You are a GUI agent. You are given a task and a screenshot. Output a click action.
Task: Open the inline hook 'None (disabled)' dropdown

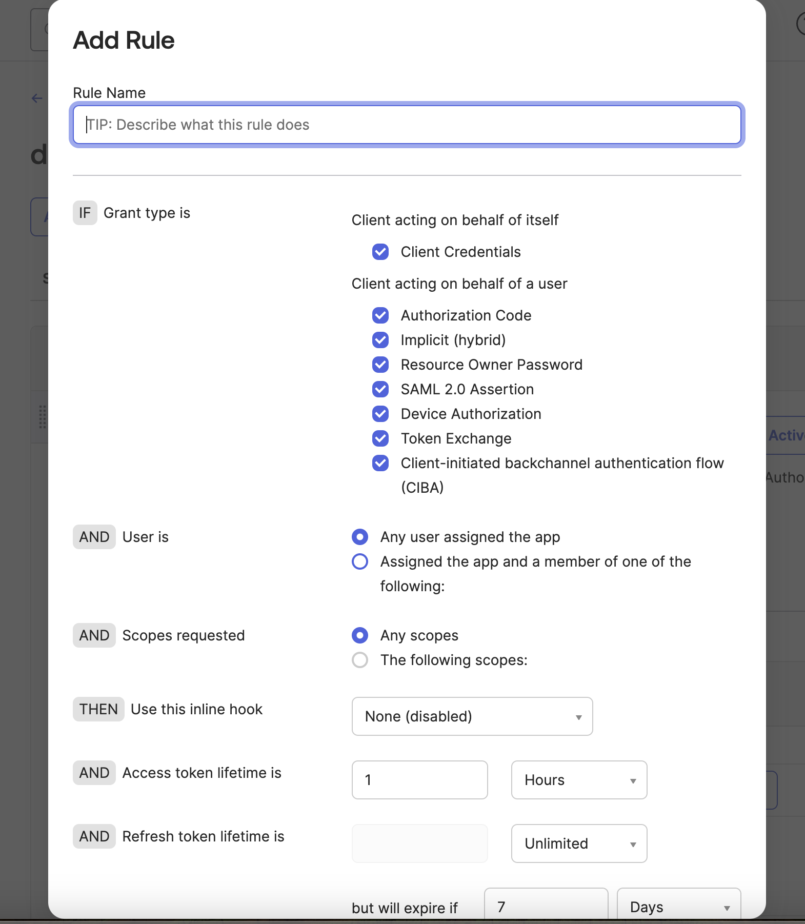coord(472,716)
